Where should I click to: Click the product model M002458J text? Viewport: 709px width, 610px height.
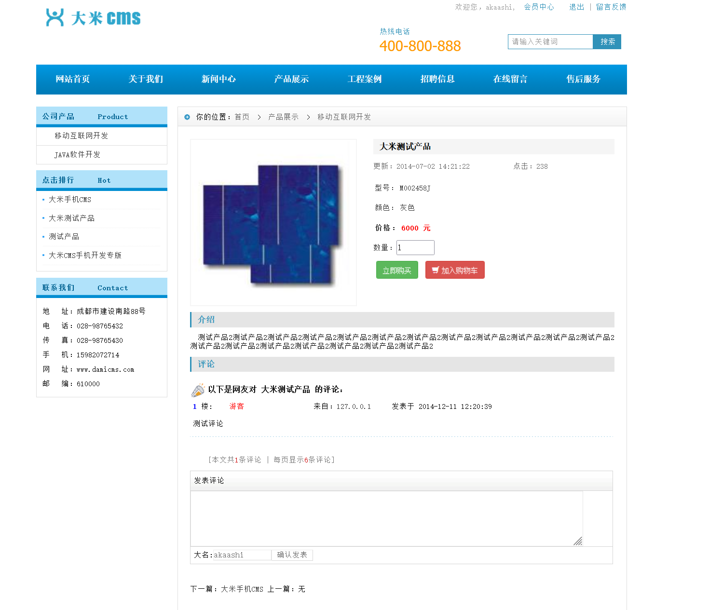tap(415, 188)
